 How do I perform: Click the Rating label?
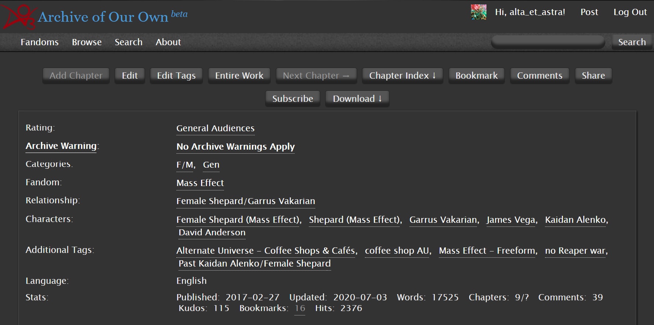[x=40, y=128]
